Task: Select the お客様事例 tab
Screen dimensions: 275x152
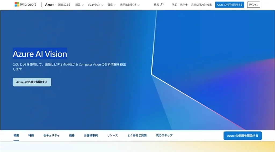Action: tap(91, 135)
